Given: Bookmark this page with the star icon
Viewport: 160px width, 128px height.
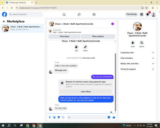Looking at the screenshot, I should point(147,8).
